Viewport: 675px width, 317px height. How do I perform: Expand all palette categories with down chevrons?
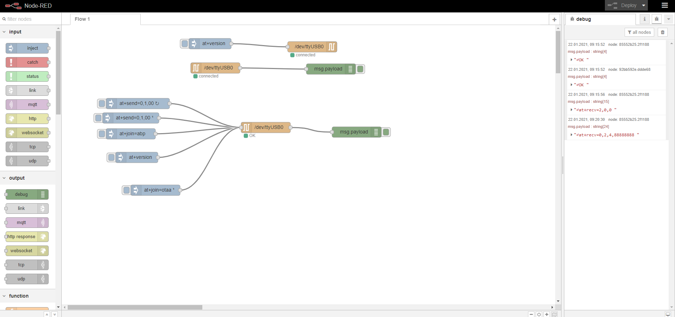coord(54,314)
